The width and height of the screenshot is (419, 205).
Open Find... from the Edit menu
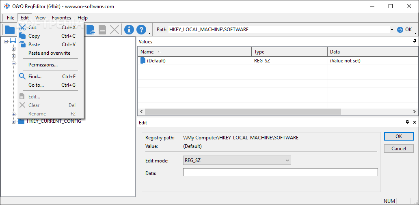pyautogui.click(x=51, y=77)
